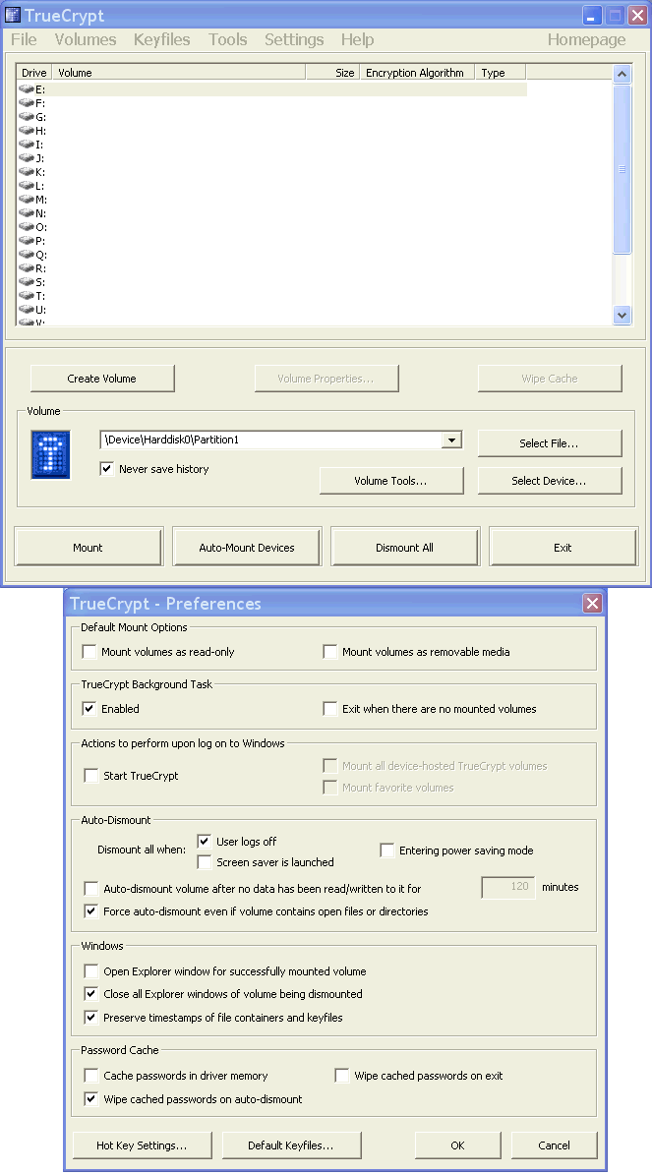The height and width of the screenshot is (1174, 652).
Task: Click the Encryption Algorithm column header
Action: tap(417, 73)
